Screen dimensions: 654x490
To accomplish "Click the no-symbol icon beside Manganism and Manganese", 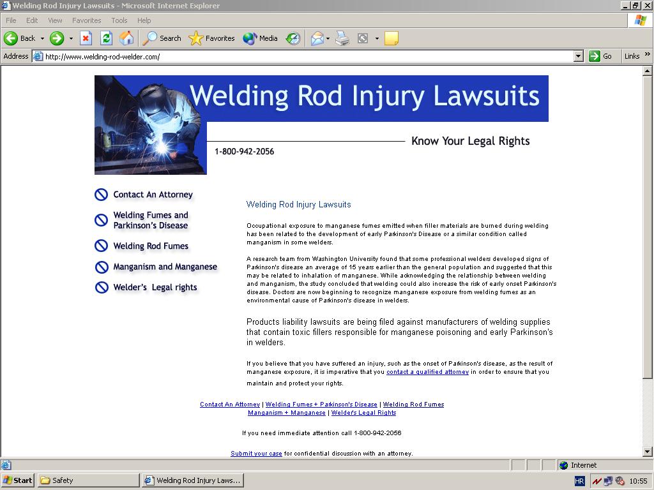I will tap(102, 267).
